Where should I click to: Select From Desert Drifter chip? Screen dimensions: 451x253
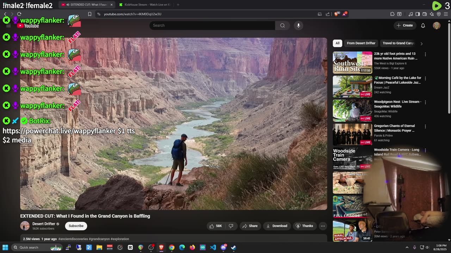361,43
